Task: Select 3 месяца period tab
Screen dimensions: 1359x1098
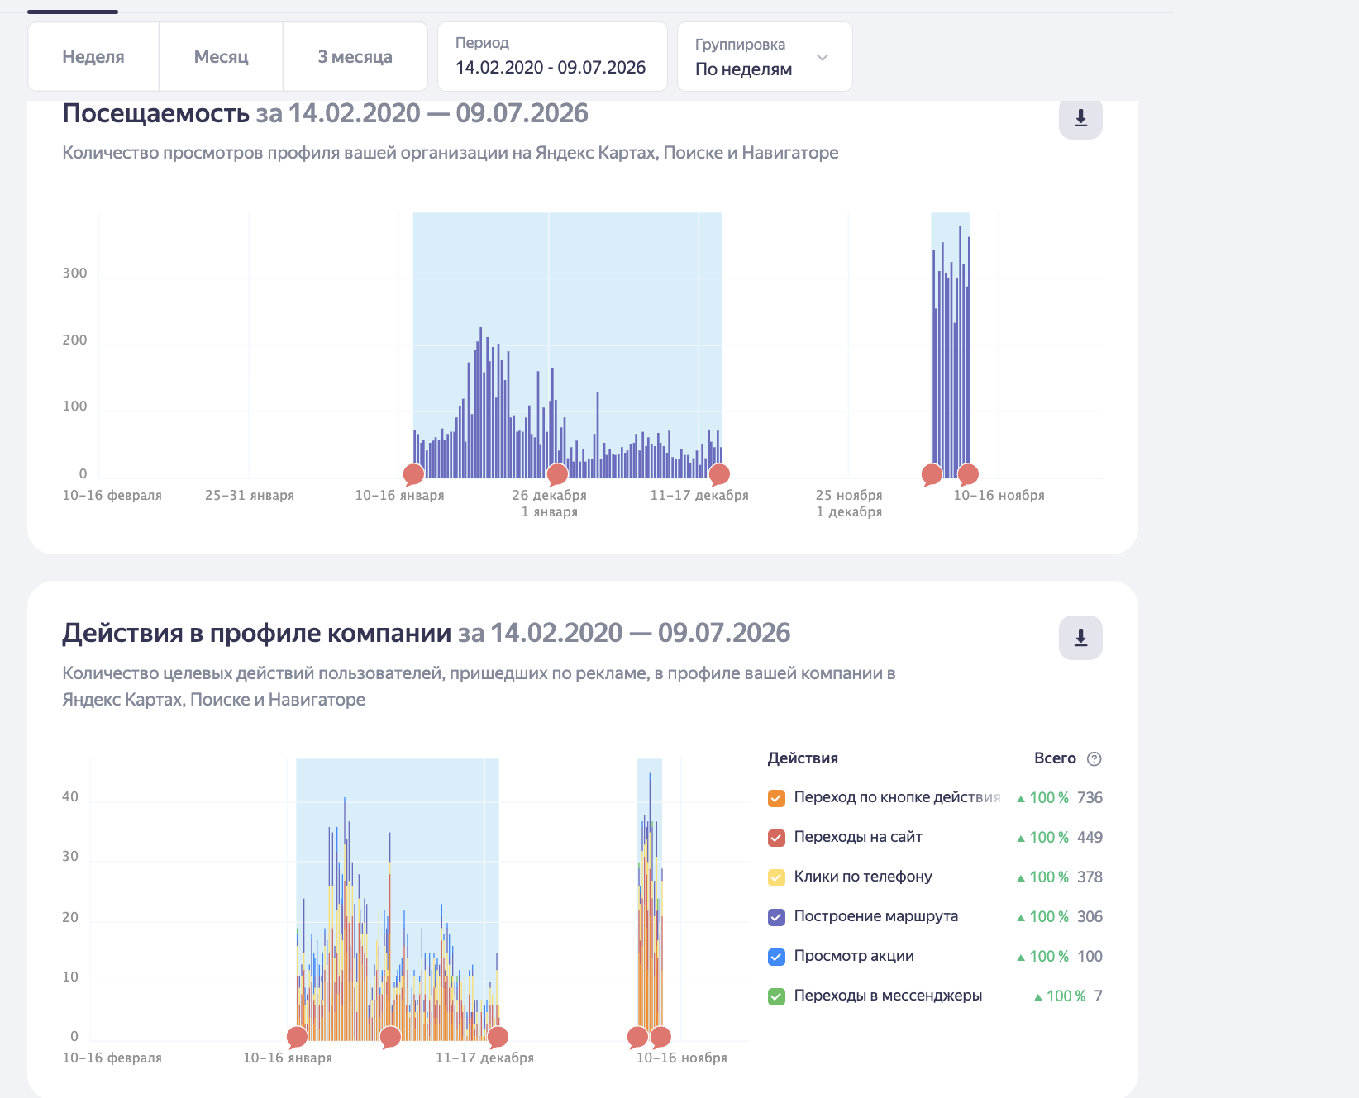Action: 355,57
